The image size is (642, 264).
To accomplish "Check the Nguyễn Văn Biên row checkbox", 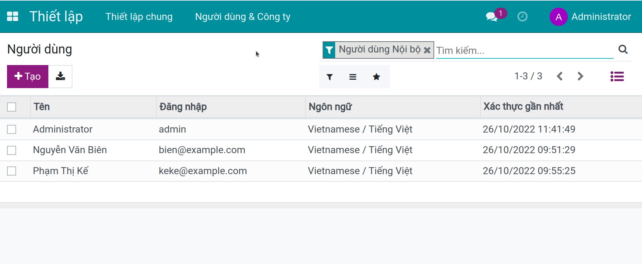I will 12,150.
